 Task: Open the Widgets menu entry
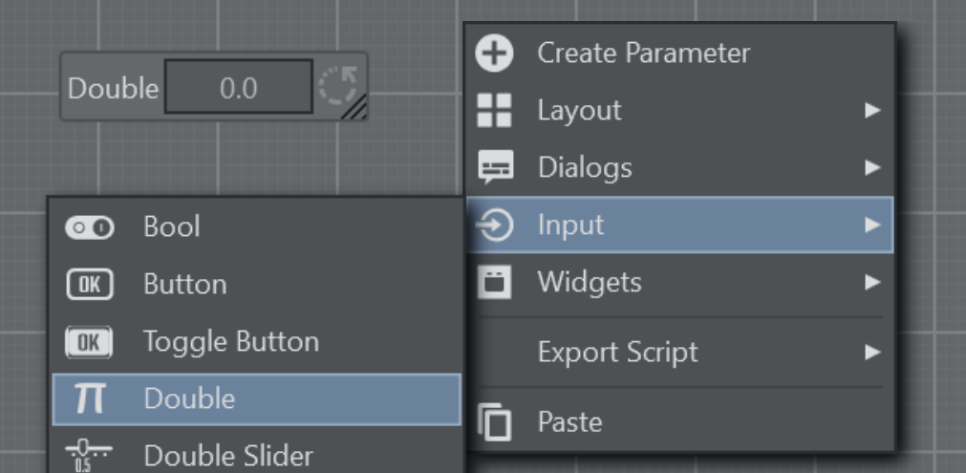(x=589, y=283)
